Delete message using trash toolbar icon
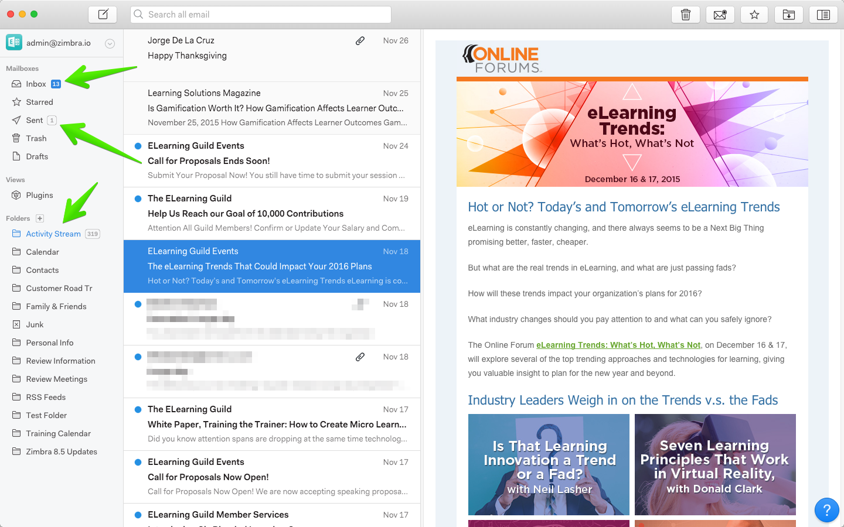844x527 pixels. (686, 15)
